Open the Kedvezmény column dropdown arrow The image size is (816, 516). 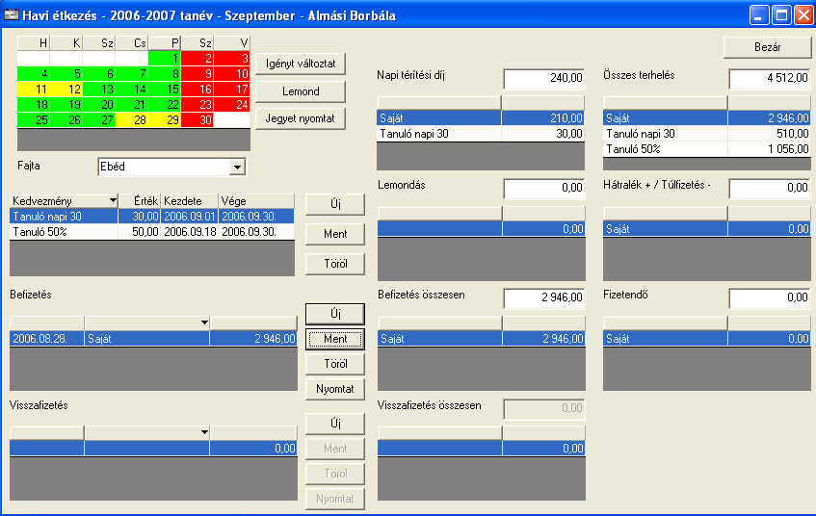[113, 201]
